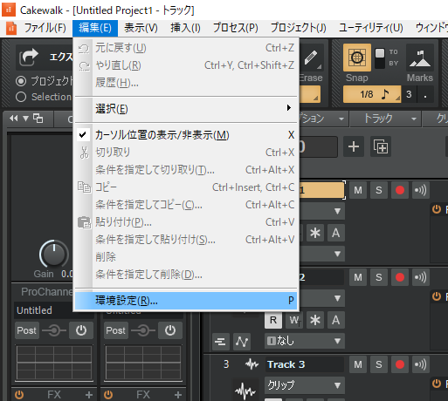Arm Track 3 for recording

[400, 364]
